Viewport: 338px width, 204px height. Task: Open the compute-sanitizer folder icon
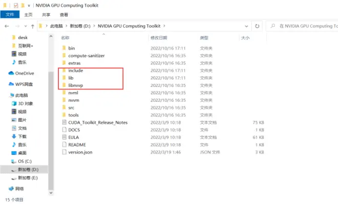point(64,55)
